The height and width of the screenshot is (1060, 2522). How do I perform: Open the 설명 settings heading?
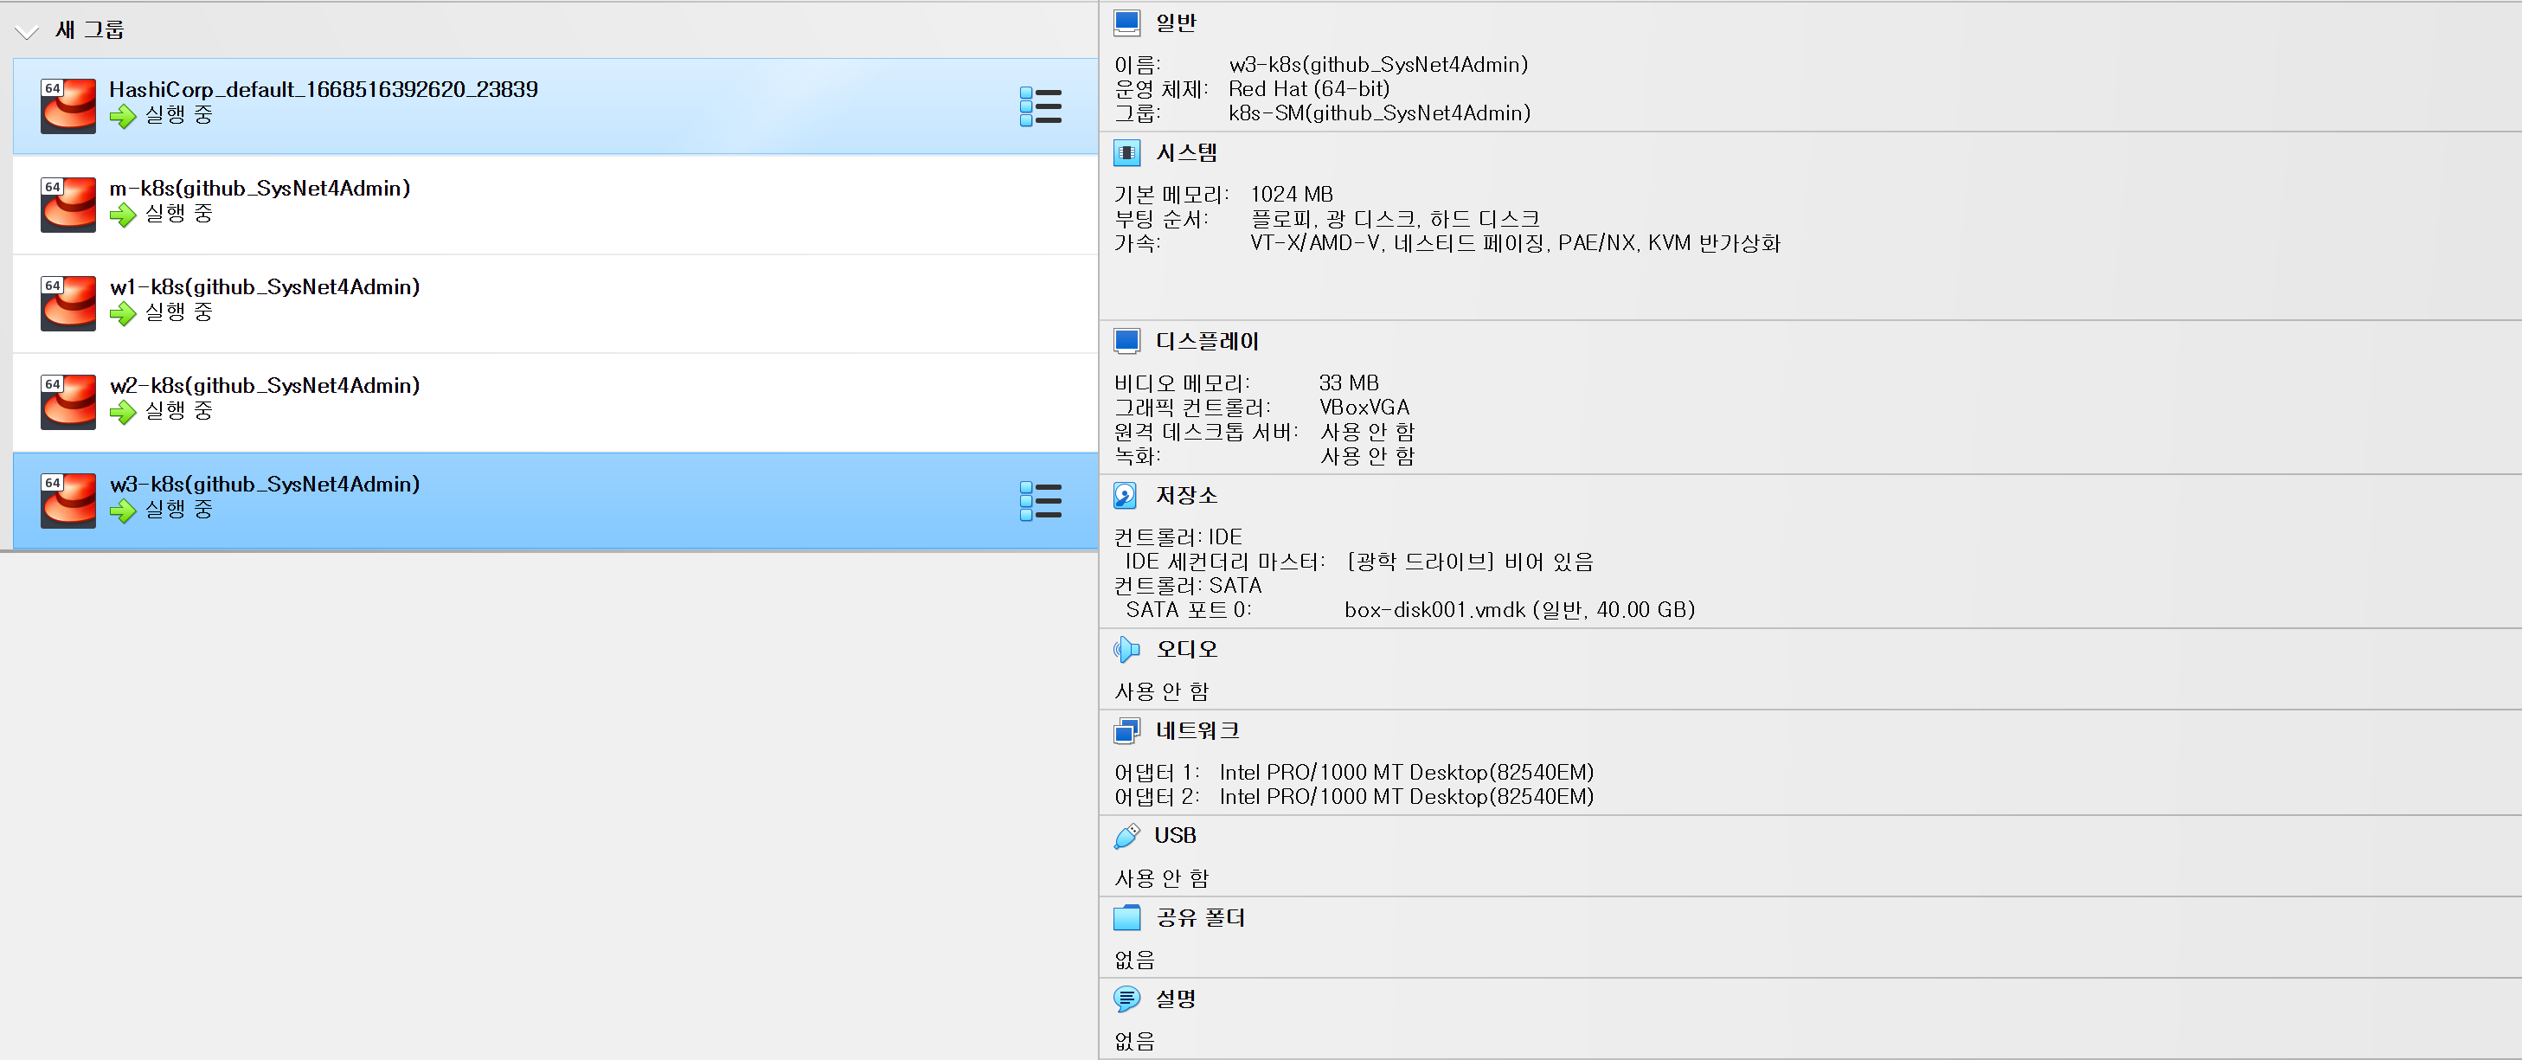click(x=1176, y=999)
